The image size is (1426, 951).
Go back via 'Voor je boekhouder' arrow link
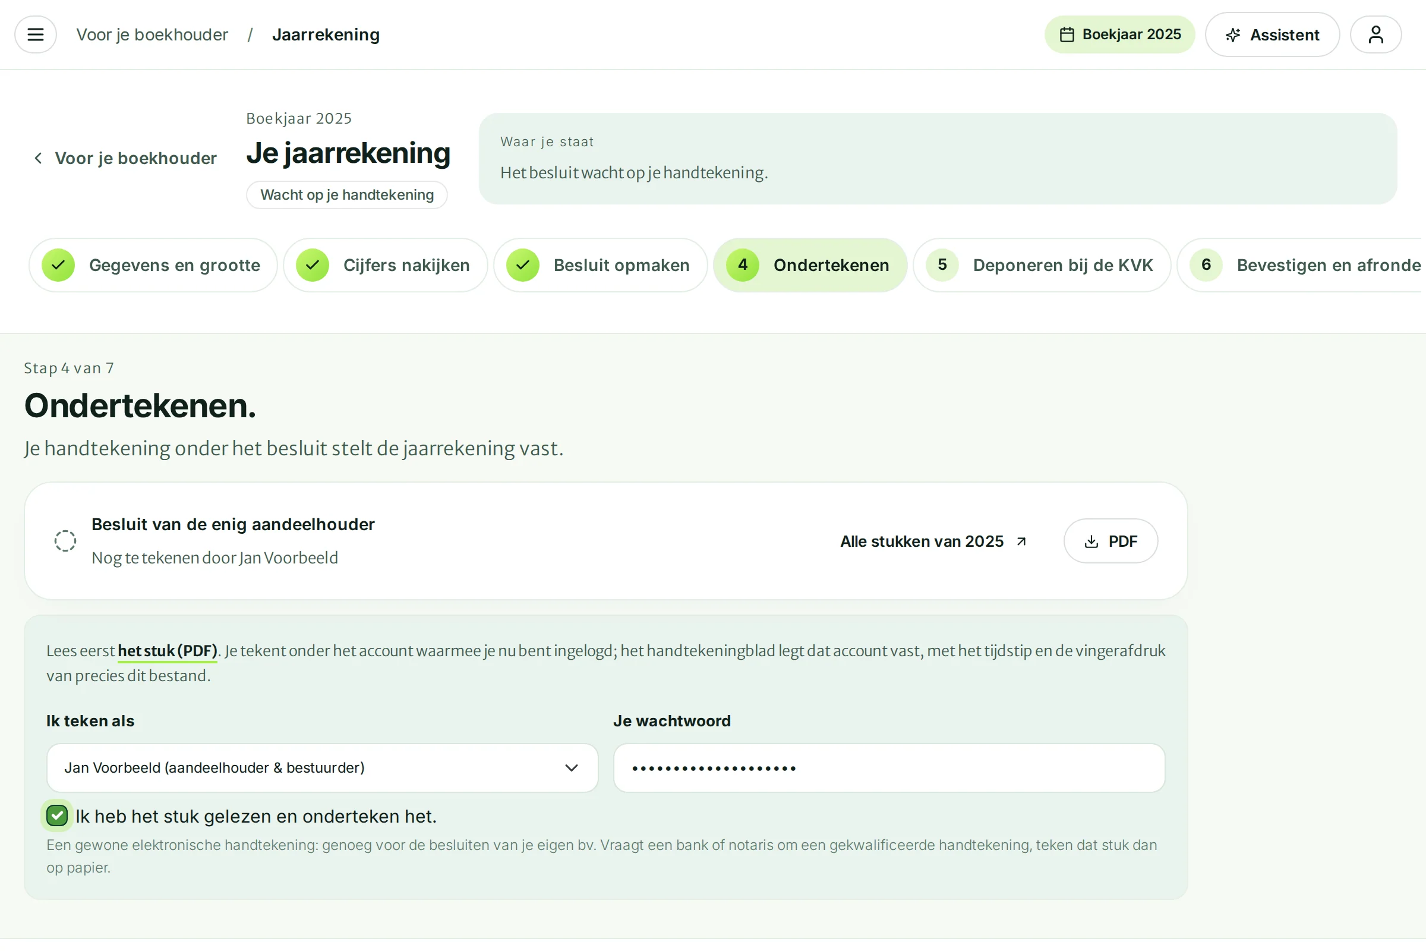[125, 158]
